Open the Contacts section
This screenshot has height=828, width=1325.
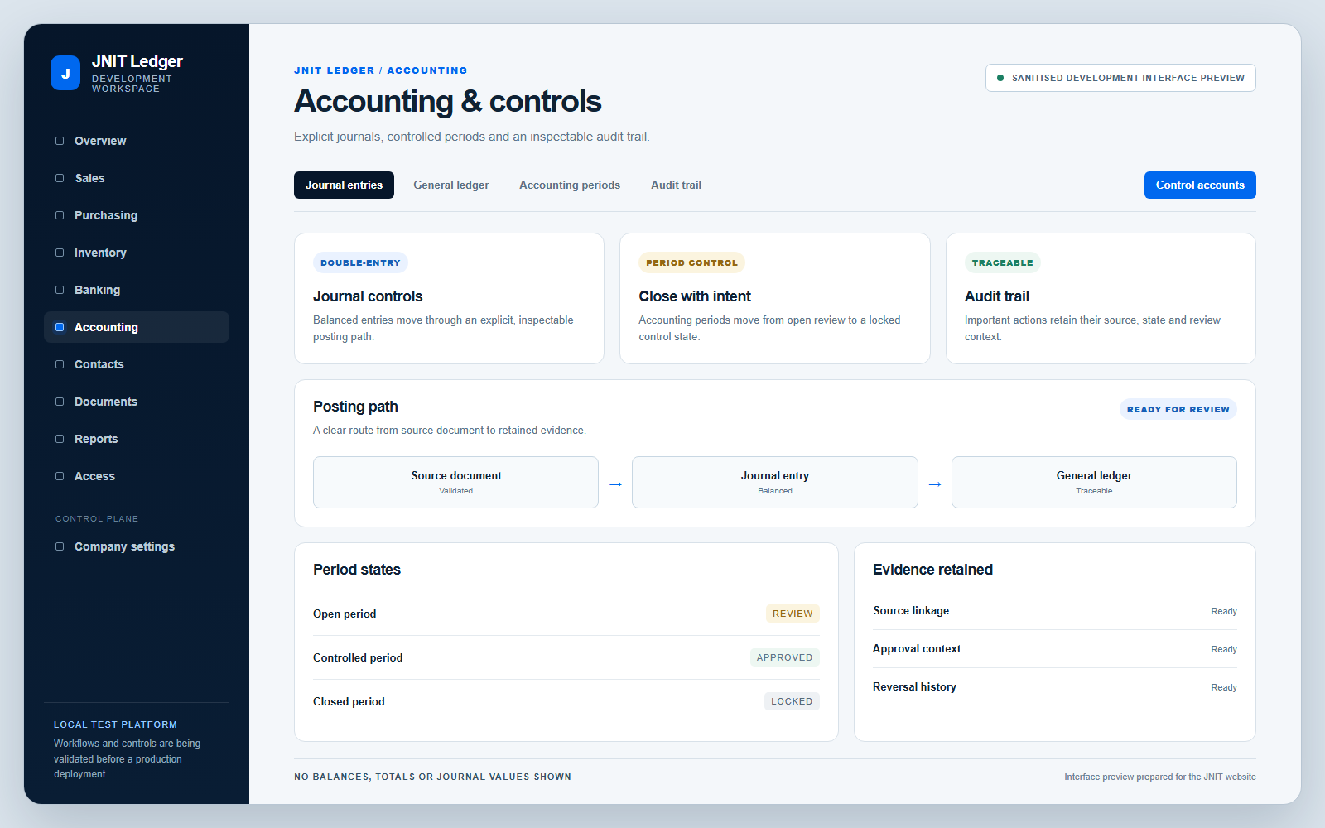pos(137,364)
